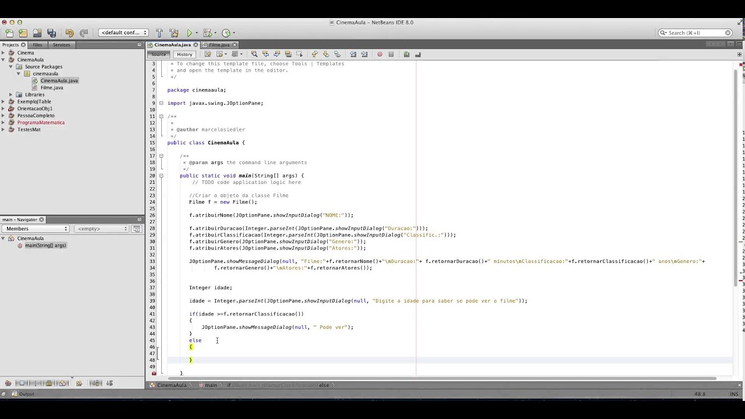Click the Search field in the toolbar
This screenshot has width=745, height=419.
[x=695, y=33]
